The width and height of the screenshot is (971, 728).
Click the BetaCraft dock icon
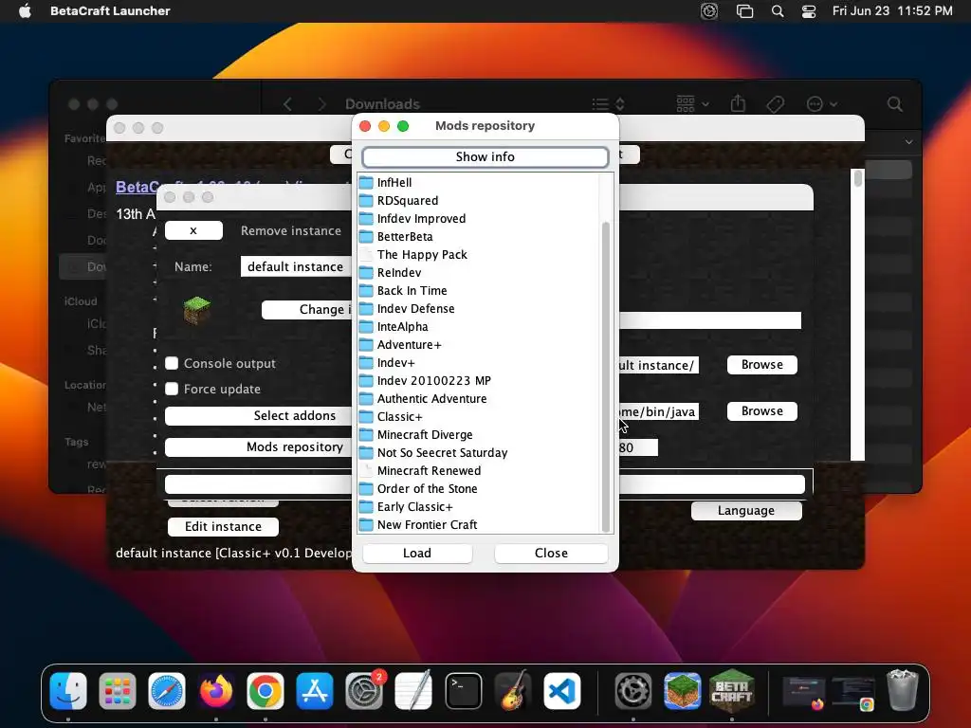pyautogui.click(x=732, y=691)
